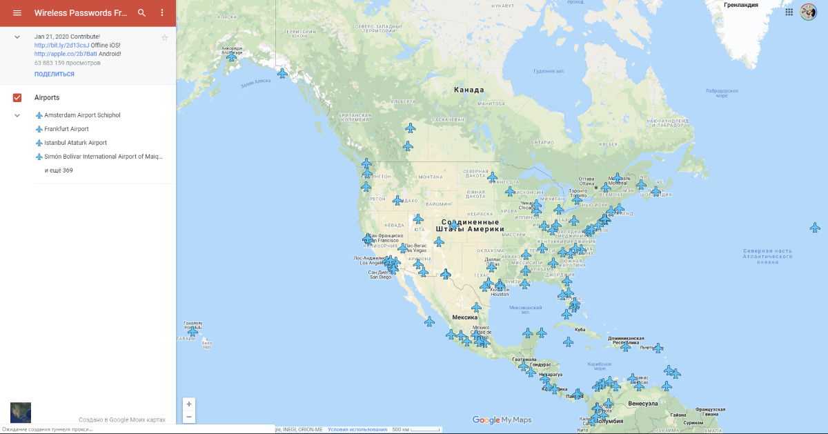
Task: Zoom out with the minus button
Action: [x=189, y=417]
